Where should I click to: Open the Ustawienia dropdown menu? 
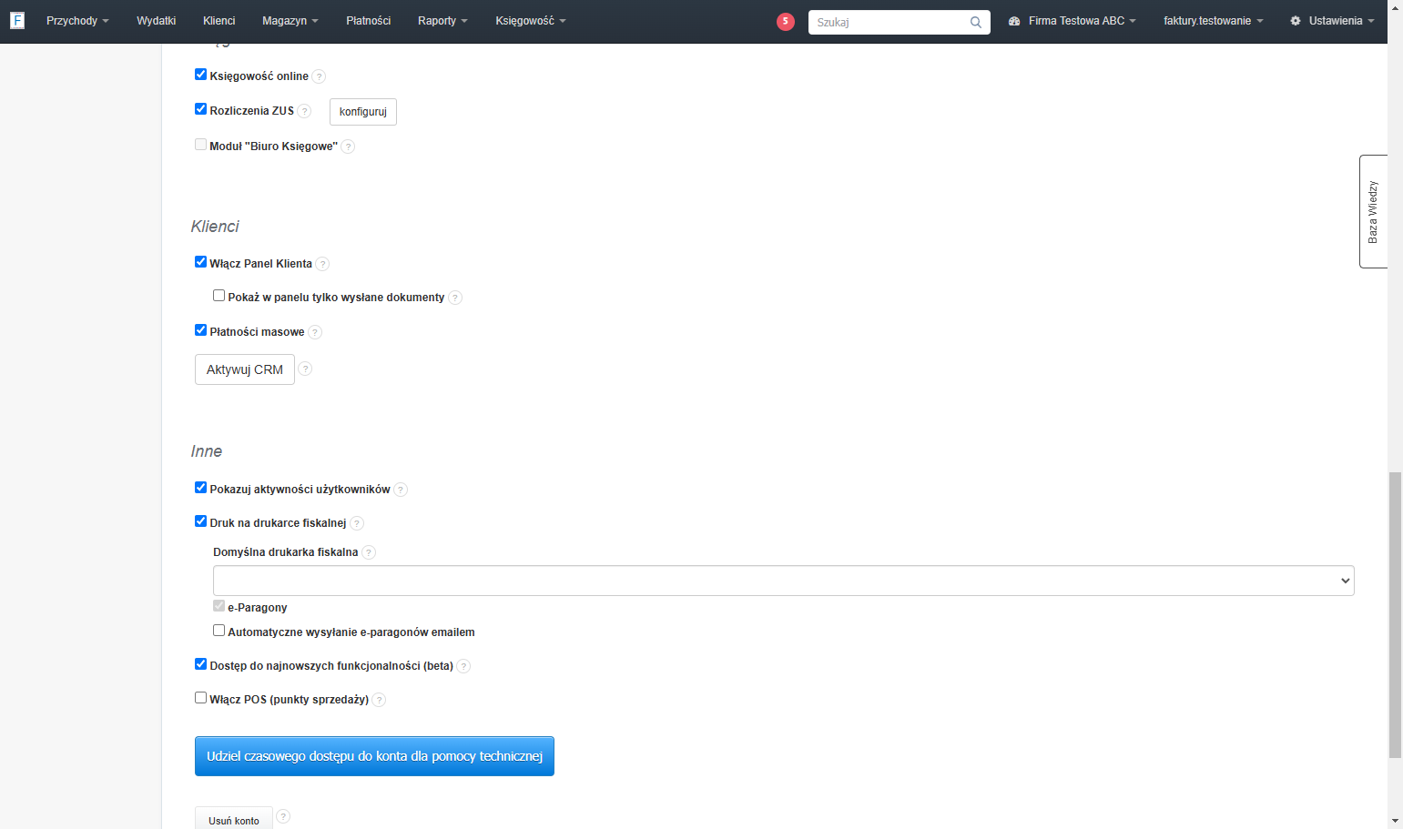tap(1332, 21)
